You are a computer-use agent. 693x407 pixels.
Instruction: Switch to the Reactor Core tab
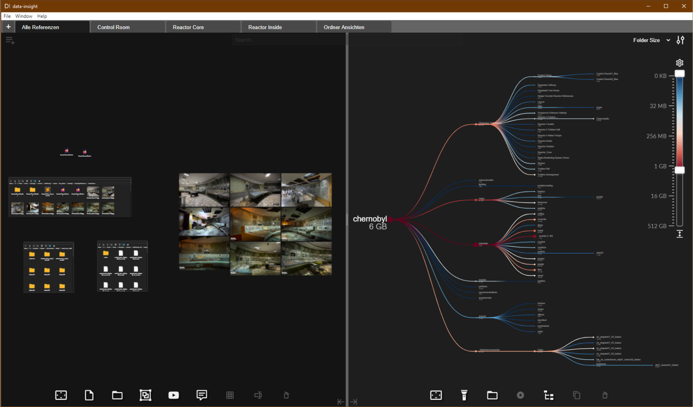point(188,27)
